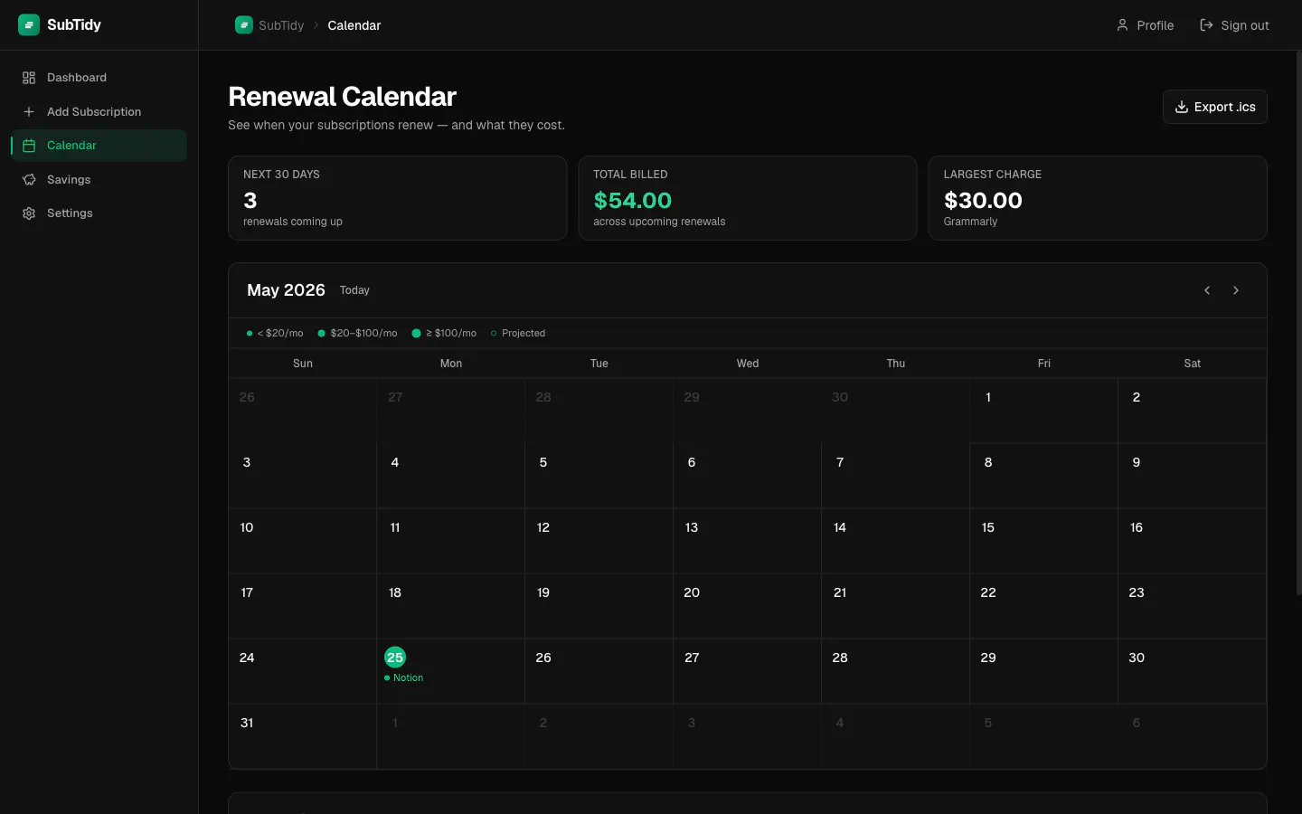
Task: Click Sign out in the header
Action: point(1234,25)
